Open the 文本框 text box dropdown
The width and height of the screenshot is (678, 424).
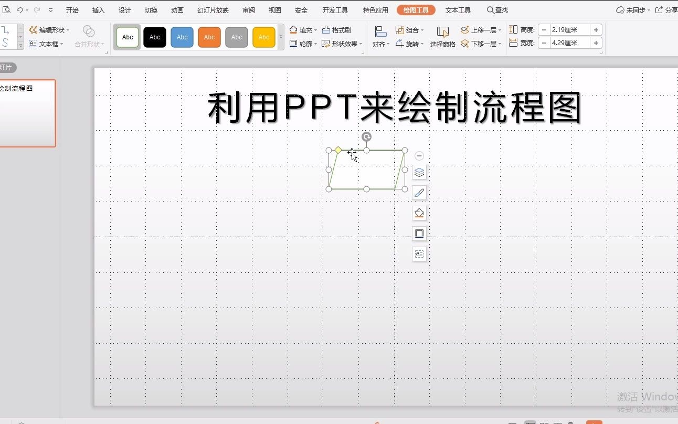[46, 44]
